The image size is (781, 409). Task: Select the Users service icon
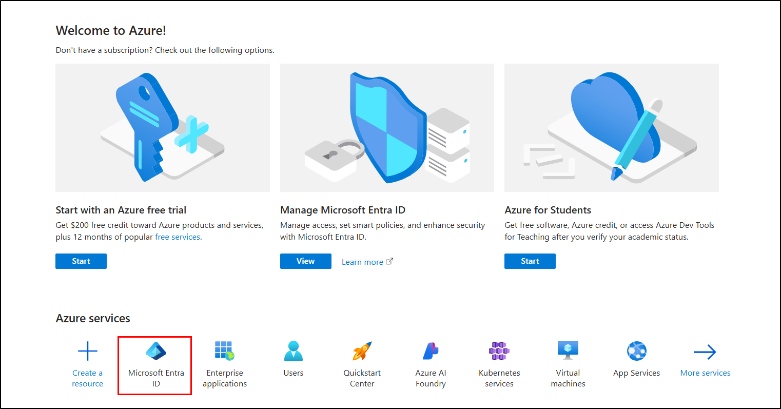point(293,351)
